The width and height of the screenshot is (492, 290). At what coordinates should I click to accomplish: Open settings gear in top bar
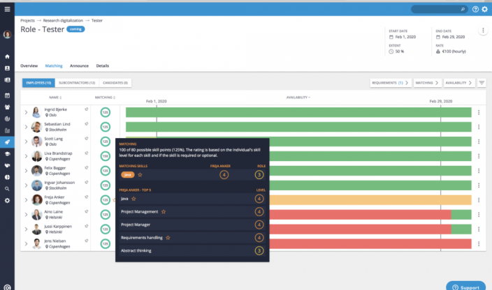pyautogui.click(x=485, y=9)
